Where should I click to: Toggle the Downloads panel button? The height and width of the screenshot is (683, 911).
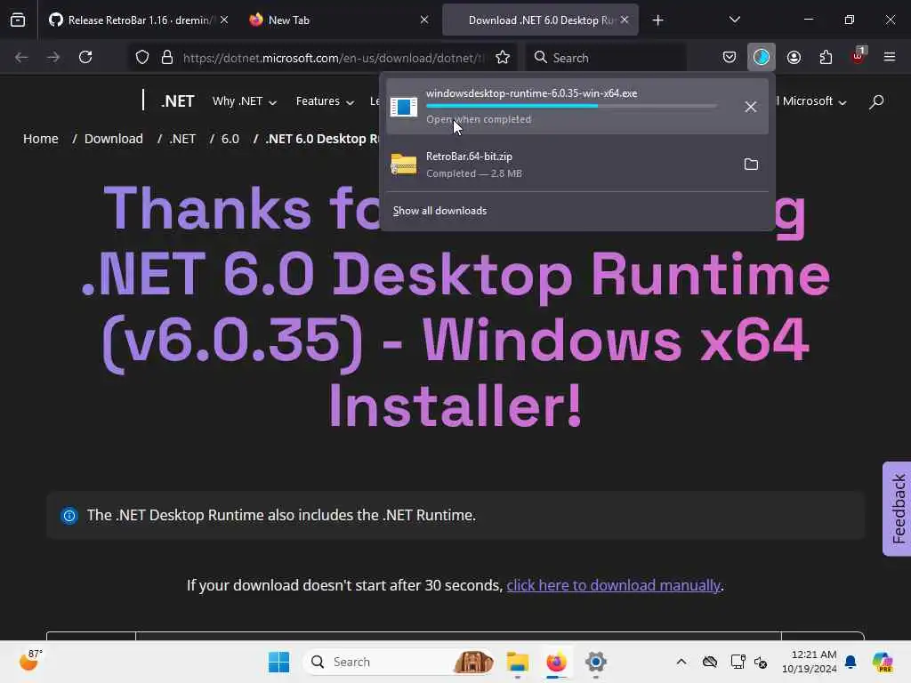(x=762, y=58)
